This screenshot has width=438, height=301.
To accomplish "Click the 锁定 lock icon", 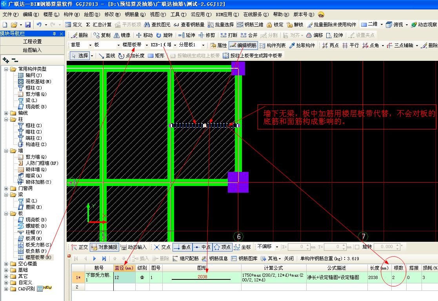I will (x=275, y=25).
